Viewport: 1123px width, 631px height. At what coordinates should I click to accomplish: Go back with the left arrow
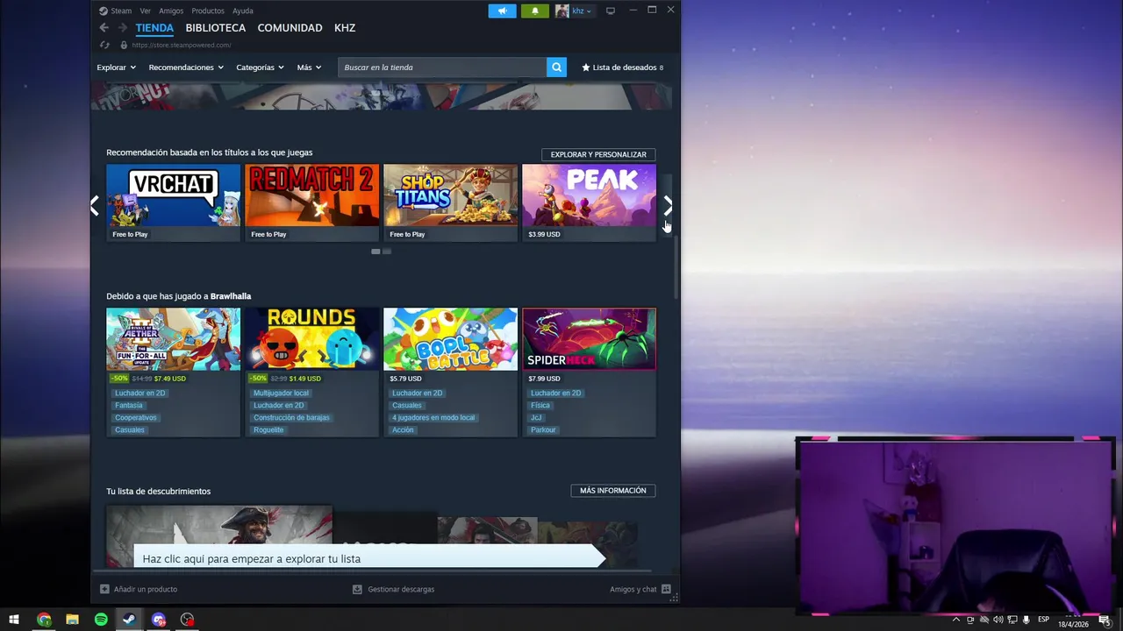pos(104,28)
